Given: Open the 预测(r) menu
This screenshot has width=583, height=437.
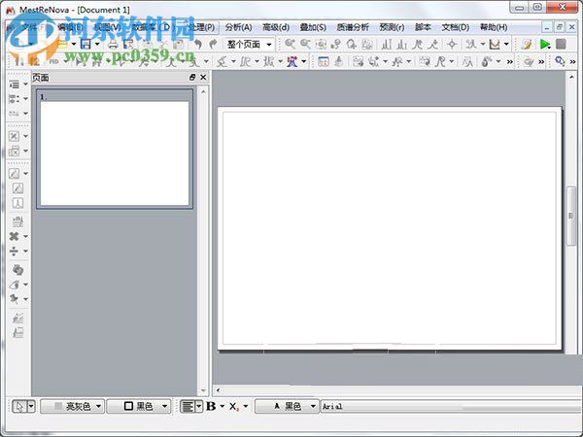Looking at the screenshot, I should click(392, 27).
